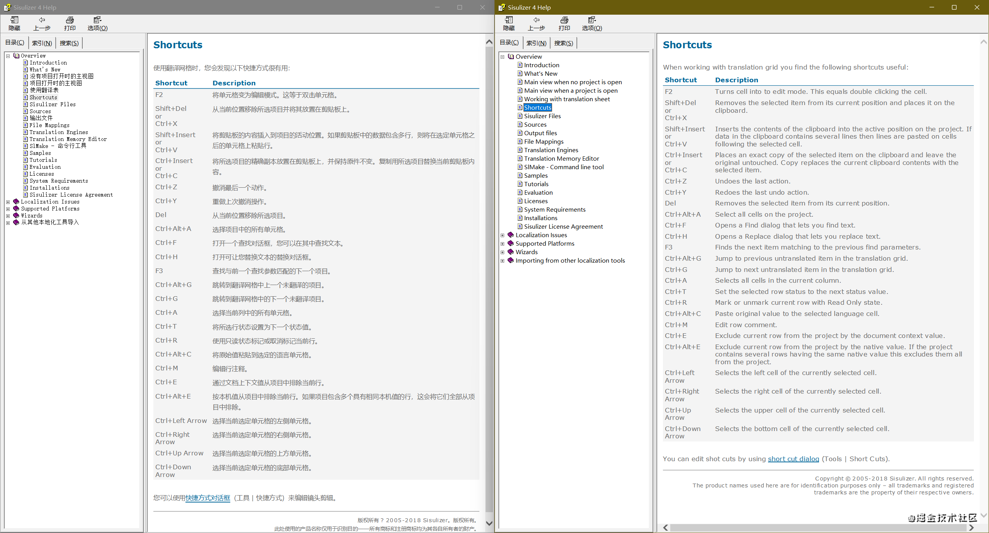Expand Localization Issues in left window tree

click(x=8, y=202)
